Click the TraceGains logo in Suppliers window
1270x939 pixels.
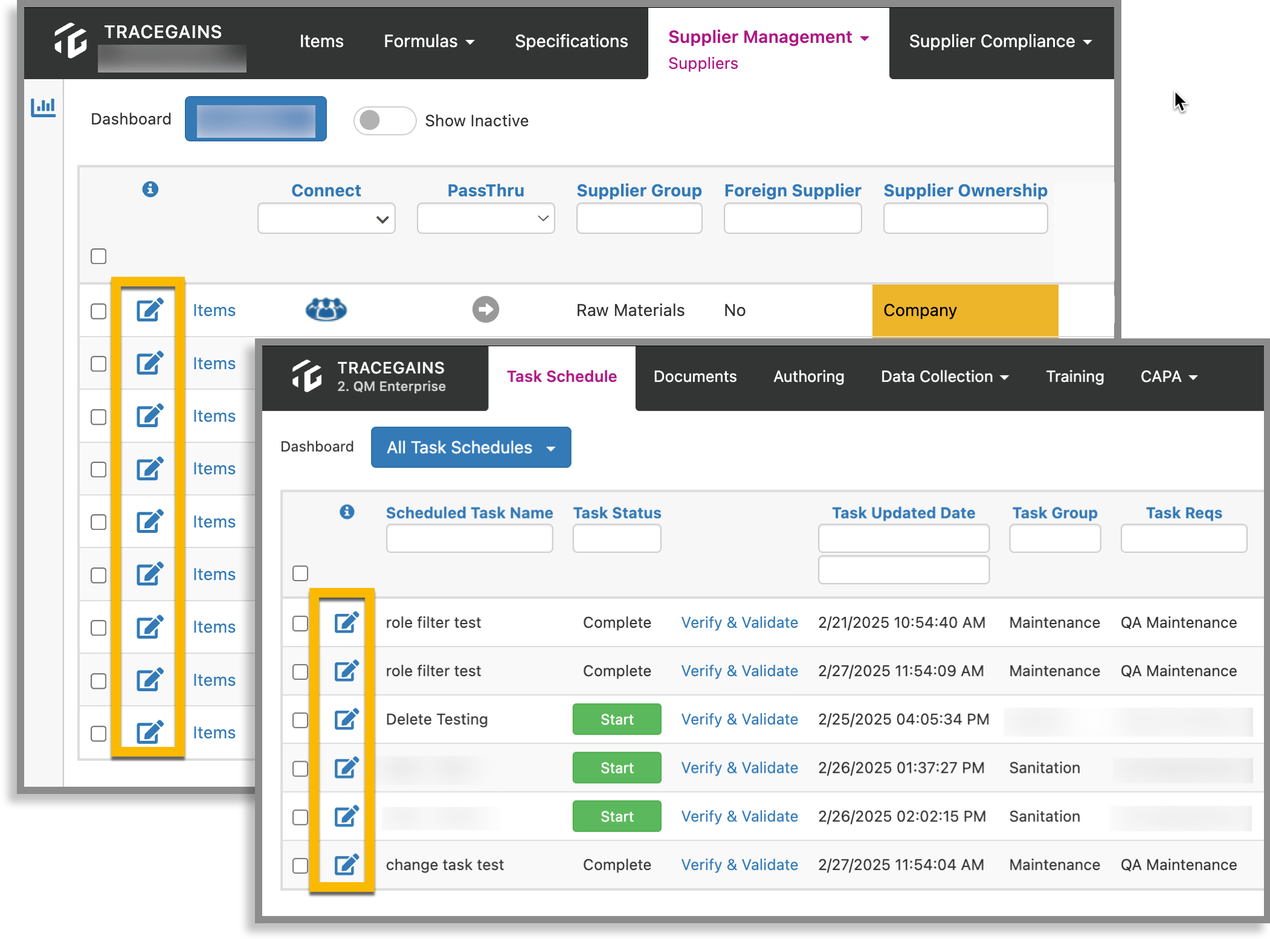71,40
